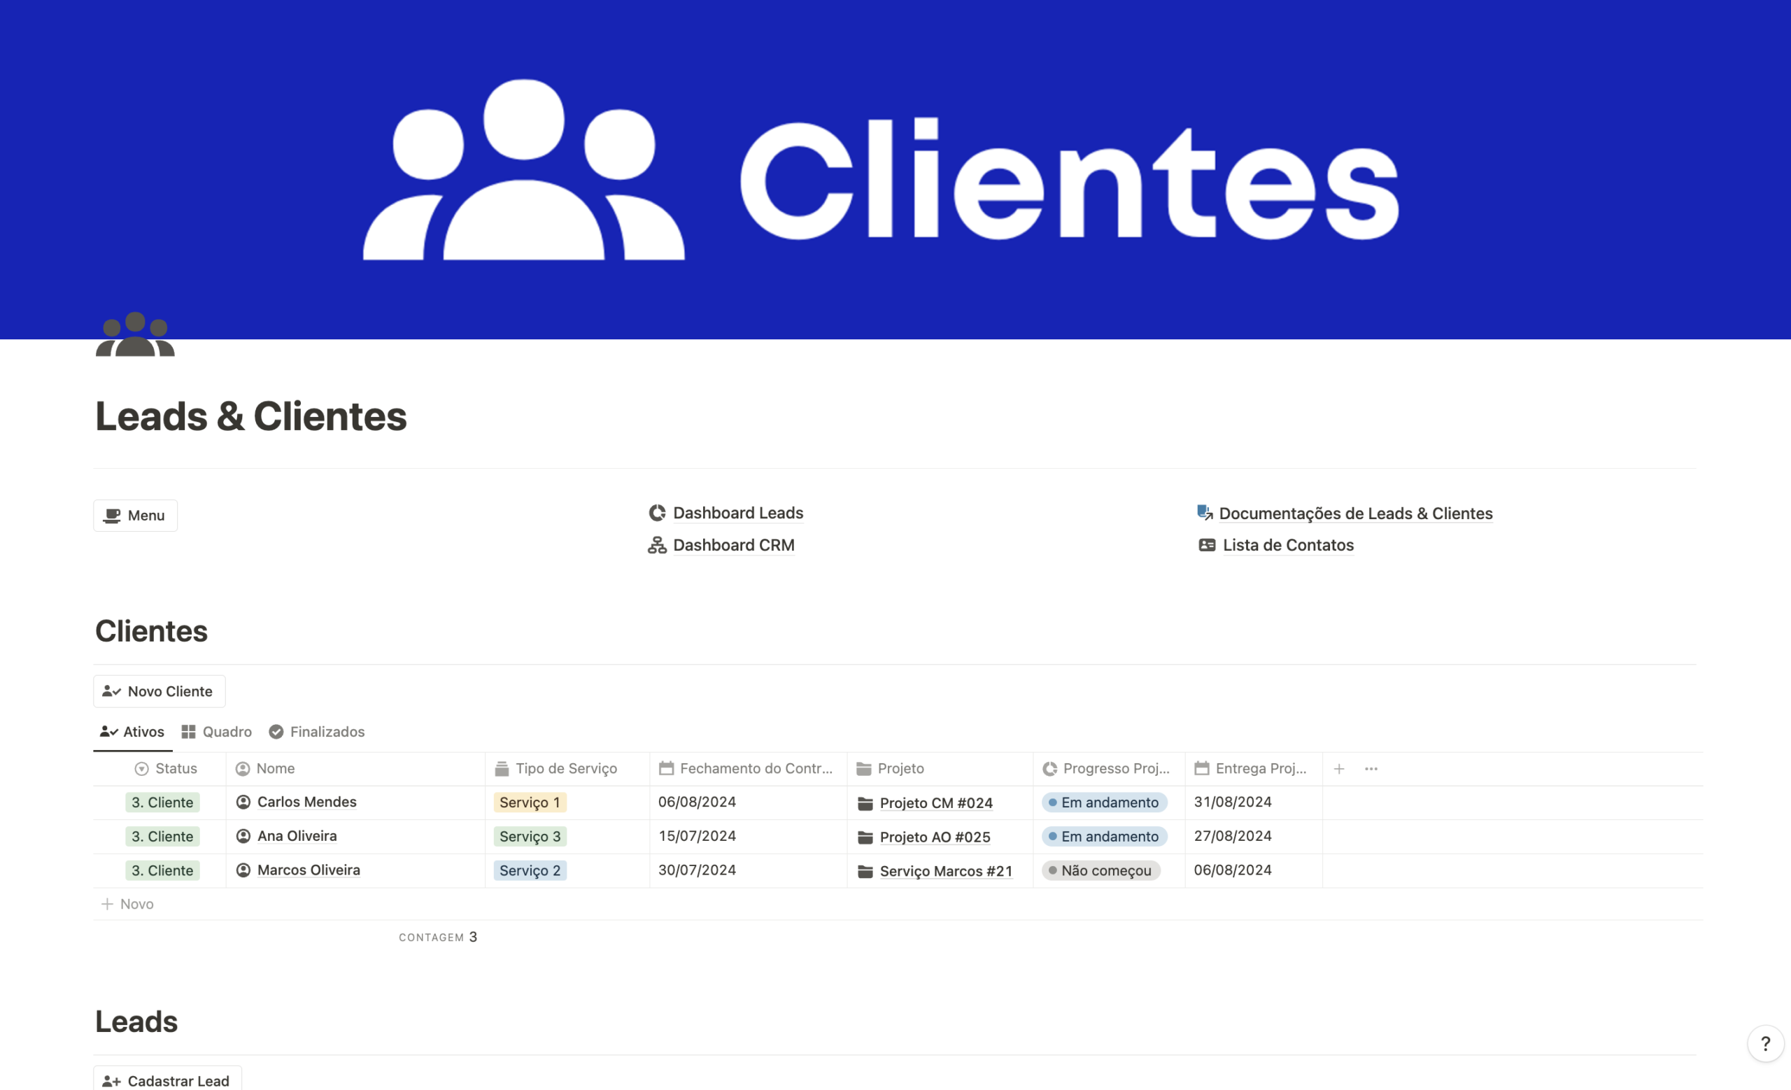Click the Clientes cover banner image
The image size is (1791, 1090).
895,169
